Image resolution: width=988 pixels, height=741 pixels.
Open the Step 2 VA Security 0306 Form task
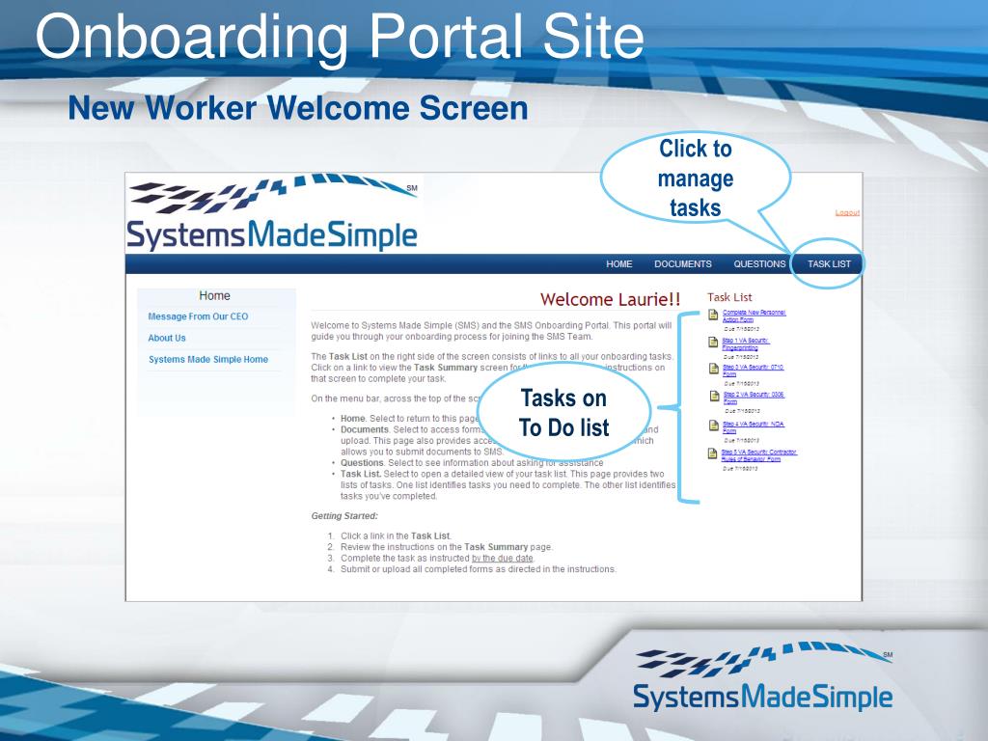(754, 398)
